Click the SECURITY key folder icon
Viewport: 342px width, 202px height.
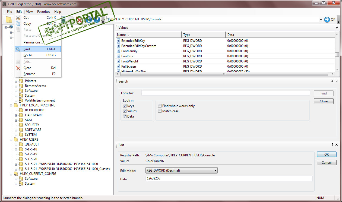21,125
